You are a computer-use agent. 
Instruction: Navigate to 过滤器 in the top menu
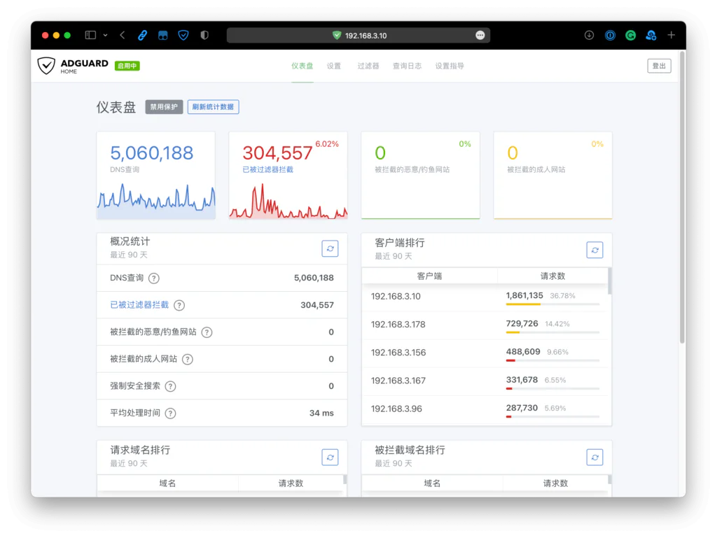[368, 66]
